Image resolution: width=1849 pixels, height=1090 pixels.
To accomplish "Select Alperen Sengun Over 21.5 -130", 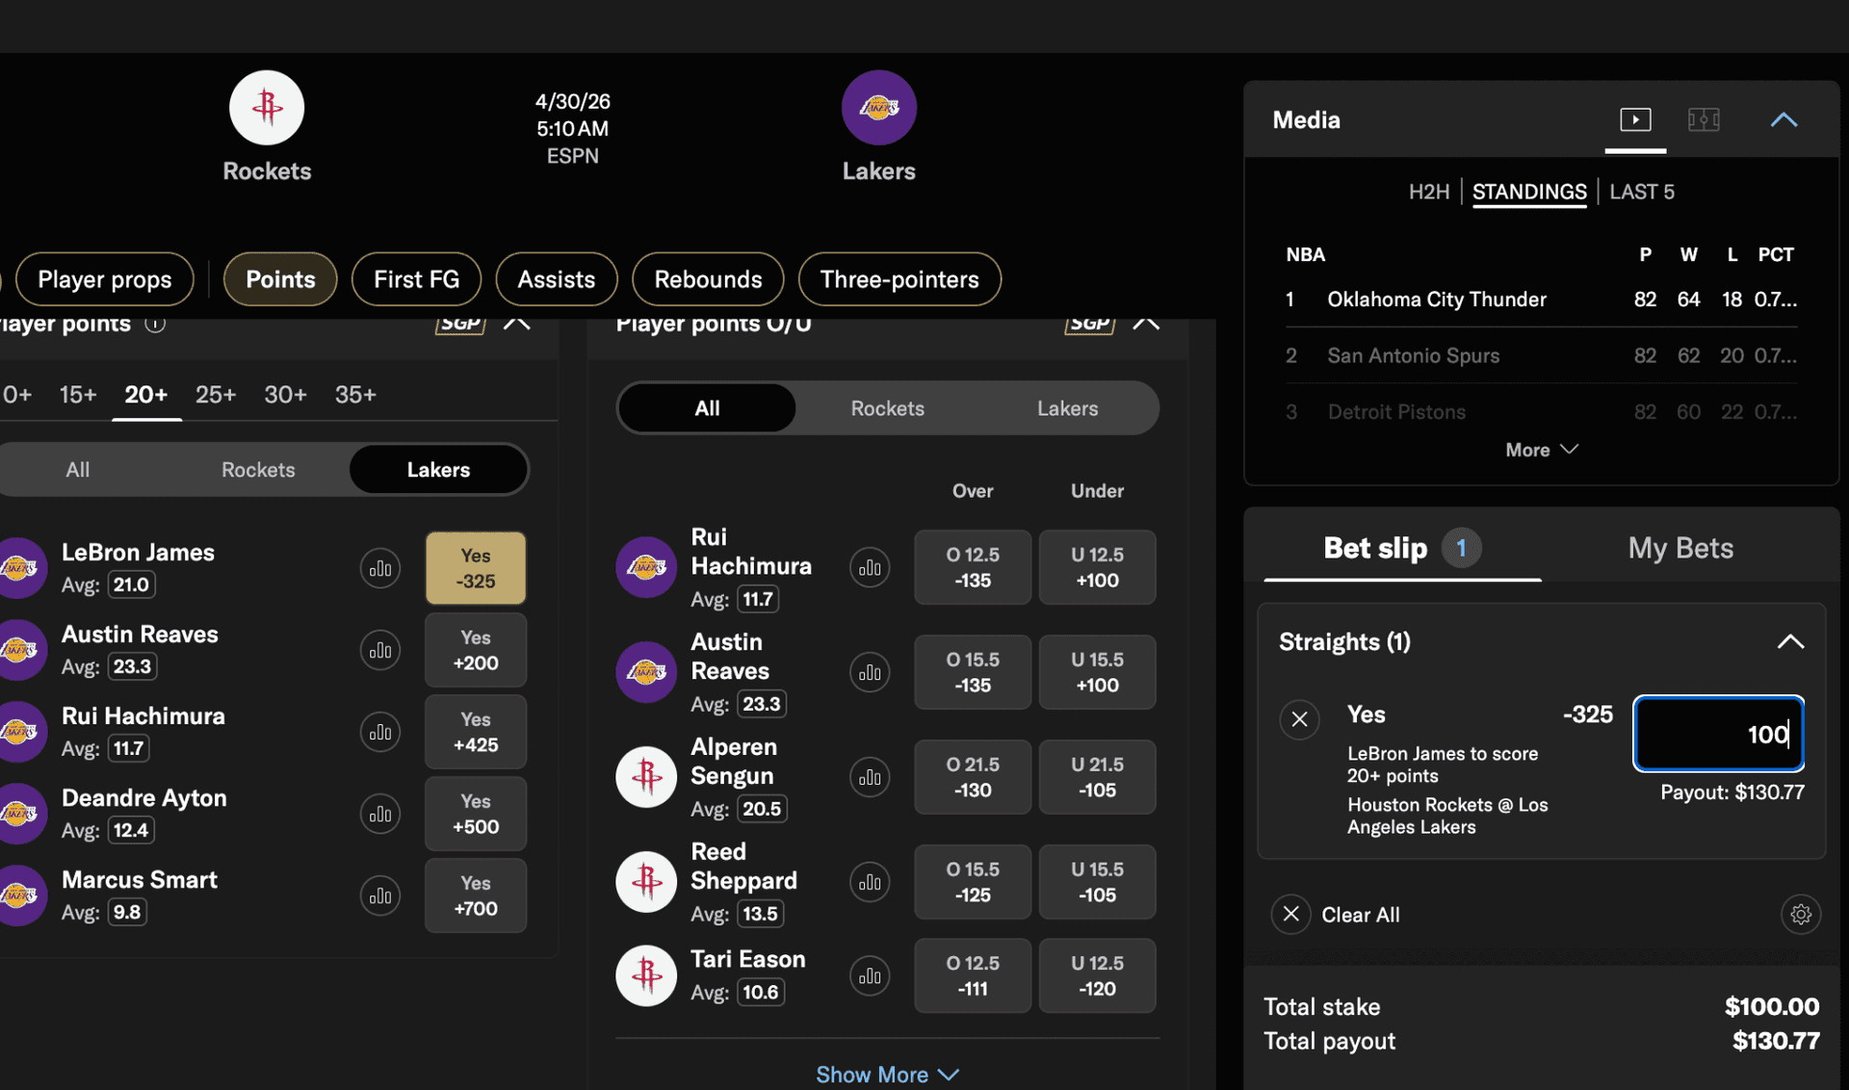I will [973, 777].
